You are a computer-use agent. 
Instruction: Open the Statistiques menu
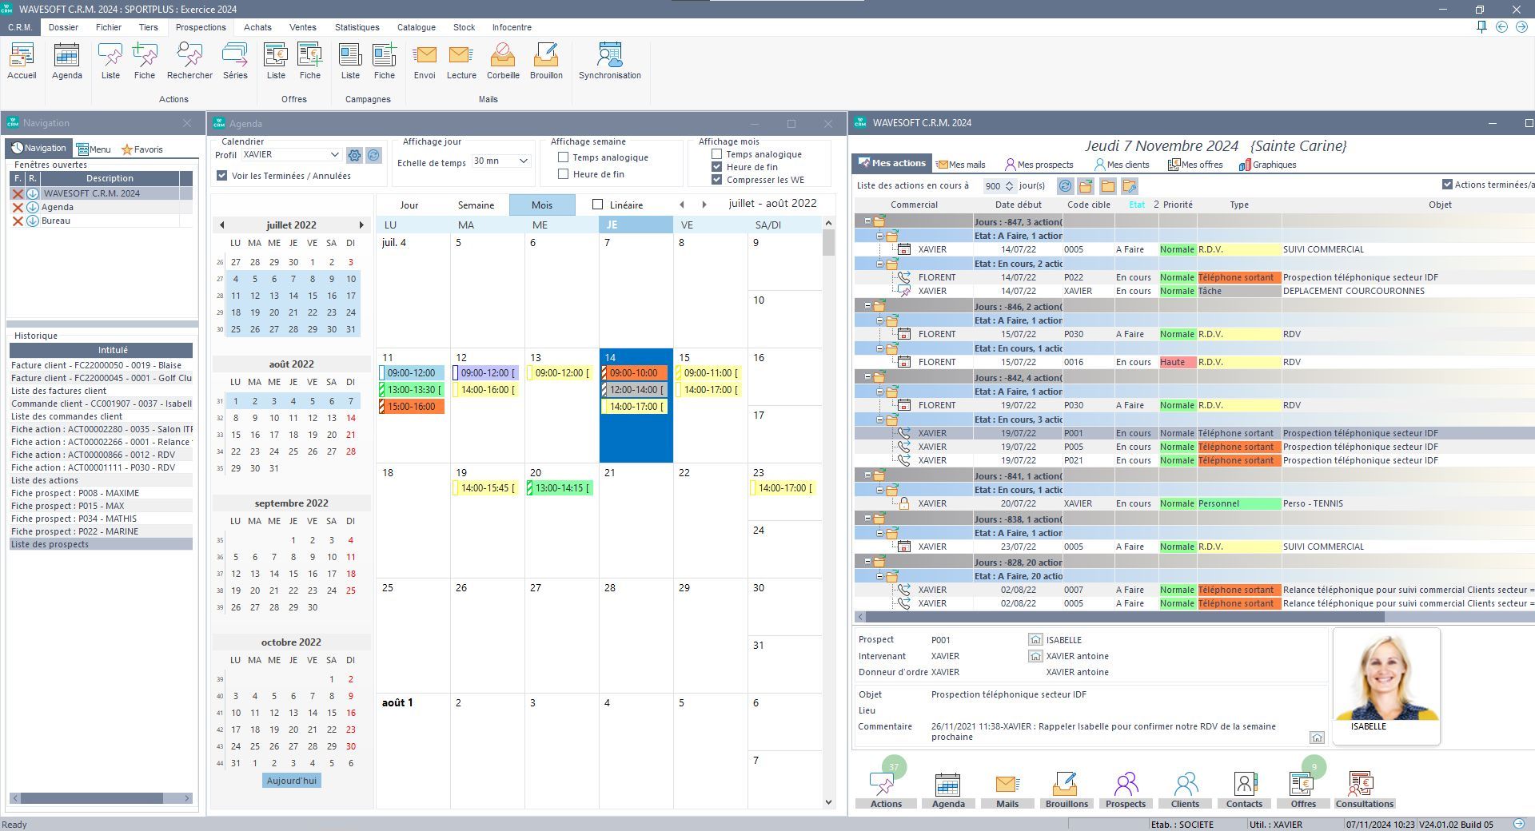(357, 27)
